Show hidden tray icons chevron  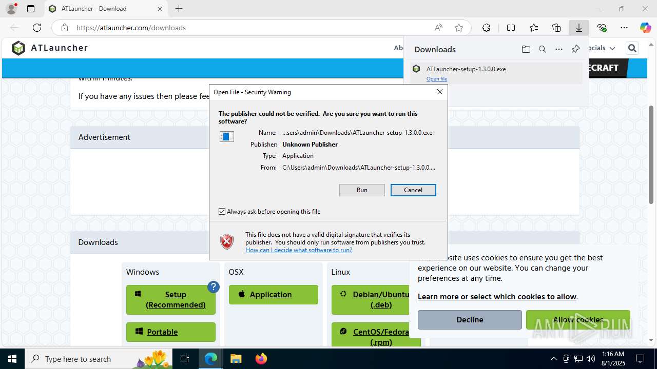click(553, 359)
